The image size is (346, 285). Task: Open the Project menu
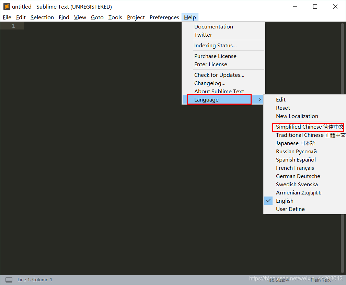tap(136, 17)
